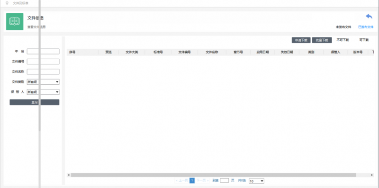Click the 批量下载 button
379x188 pixels.
tap(322, 40)
